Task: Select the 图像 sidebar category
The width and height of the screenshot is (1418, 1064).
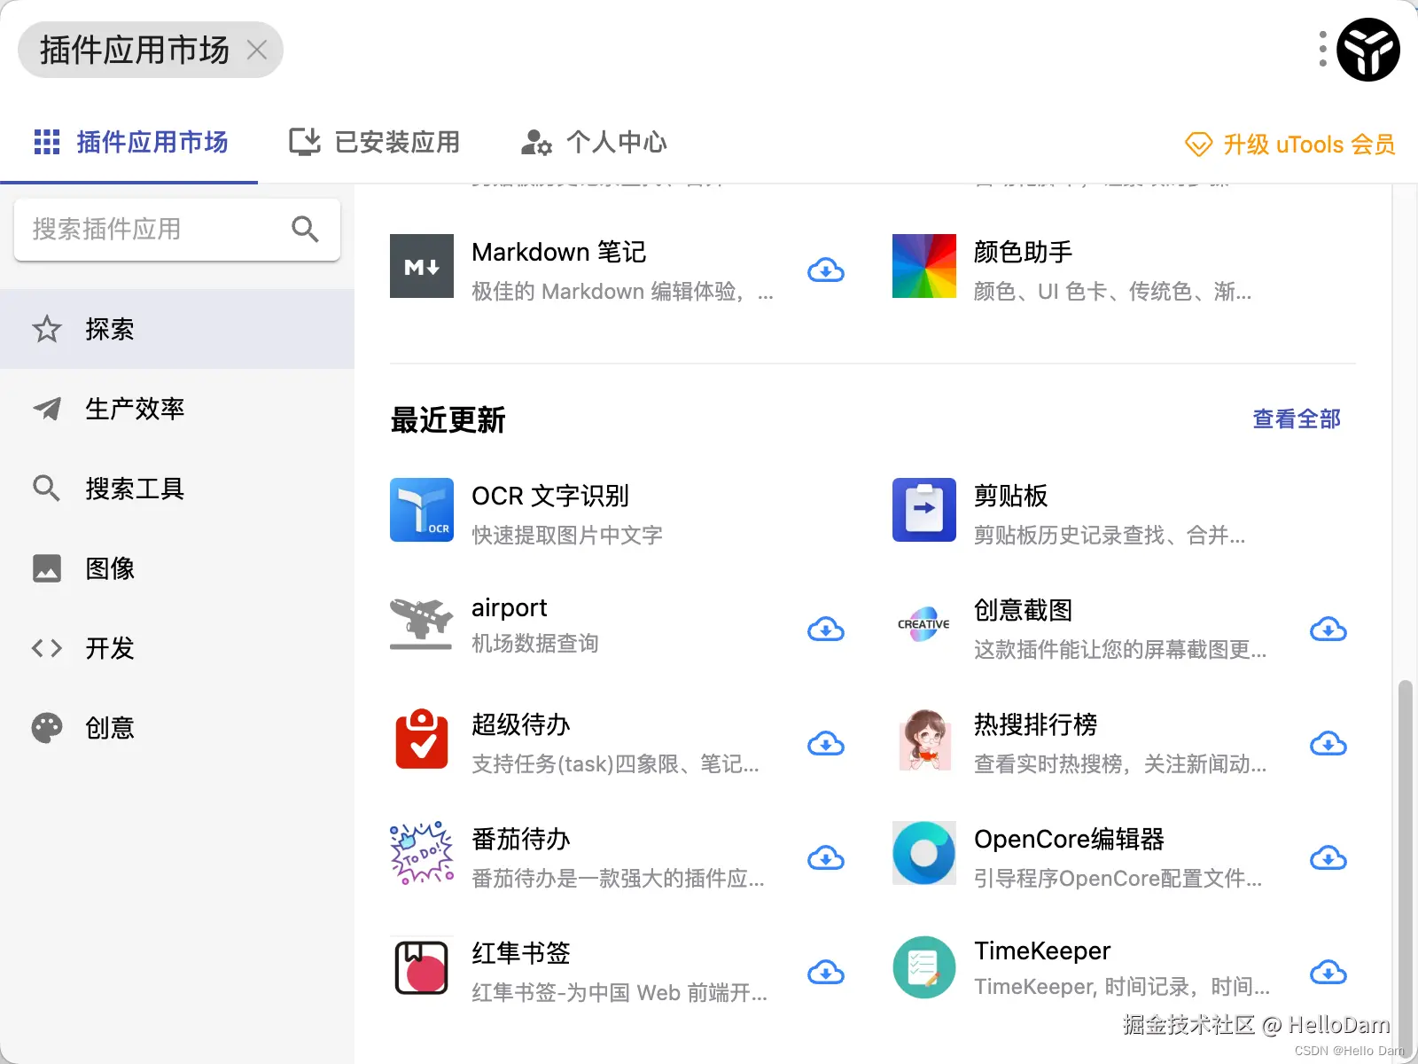Action: 110,568
